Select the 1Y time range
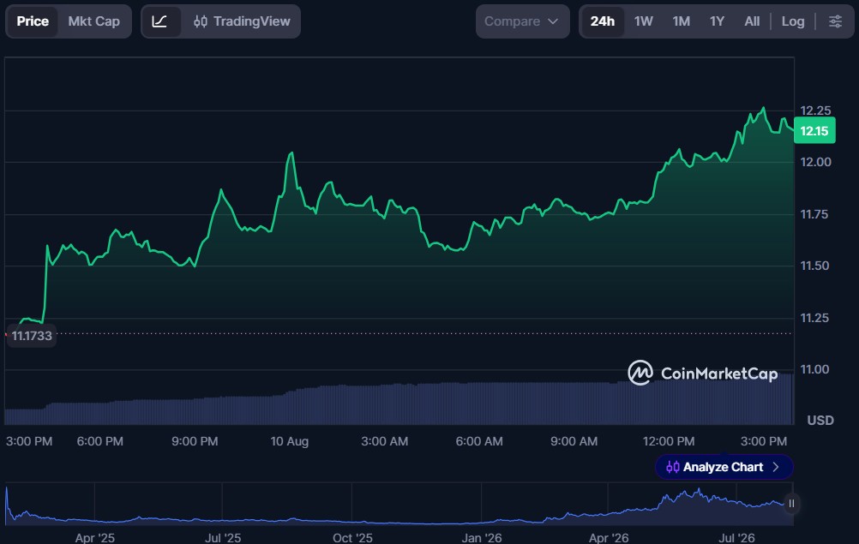The image size is (859, 544). (x=717, y=21)
